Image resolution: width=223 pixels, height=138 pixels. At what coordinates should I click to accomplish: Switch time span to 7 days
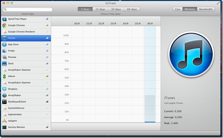85,9
